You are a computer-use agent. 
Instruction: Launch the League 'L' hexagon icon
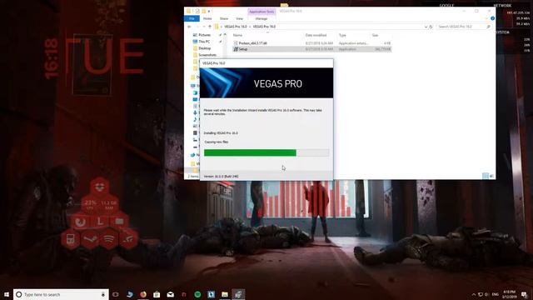pos(100,222)
